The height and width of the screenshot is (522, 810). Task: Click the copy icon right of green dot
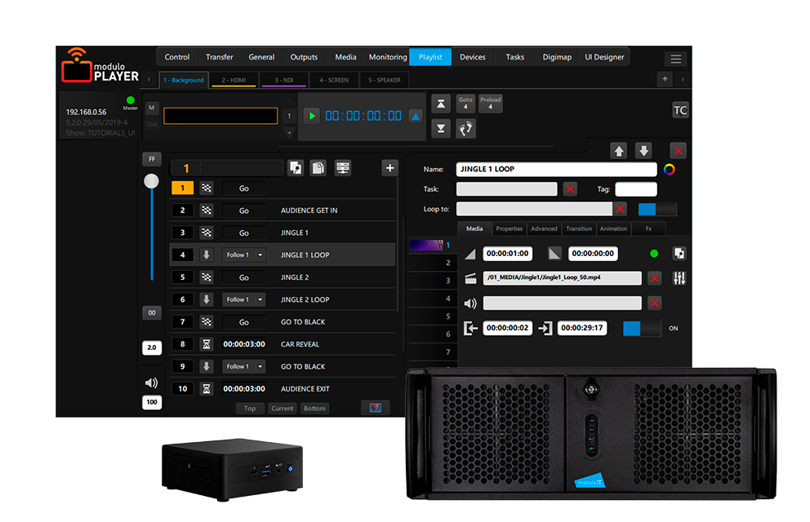pyautogui.click(x=679, y=254)
